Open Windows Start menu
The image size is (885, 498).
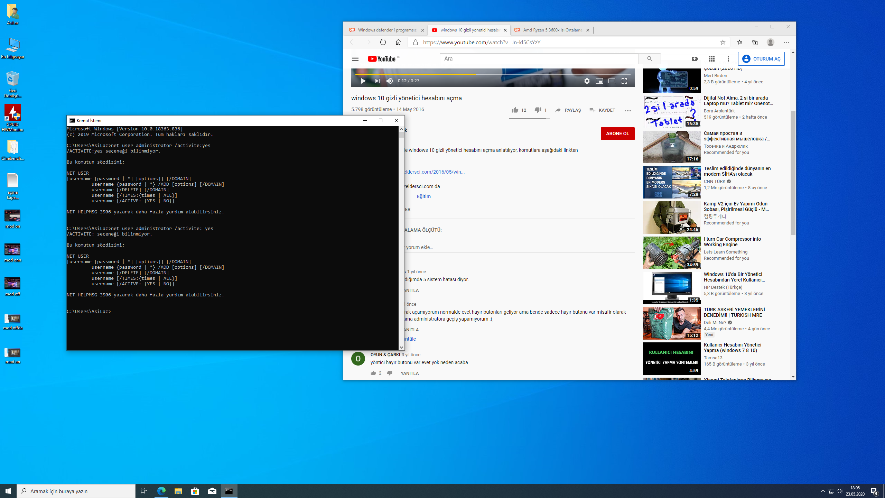(8, 491)
